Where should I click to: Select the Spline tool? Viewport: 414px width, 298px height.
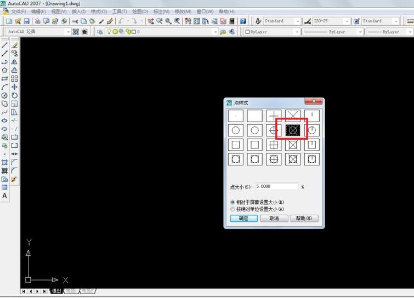(4, 112)
